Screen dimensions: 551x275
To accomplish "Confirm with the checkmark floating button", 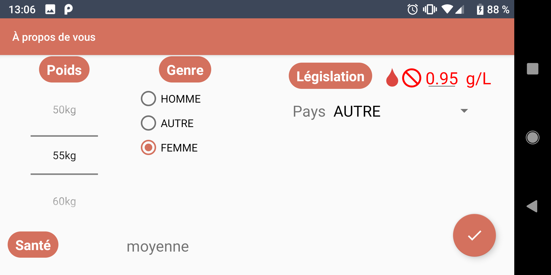I will 474,235.
